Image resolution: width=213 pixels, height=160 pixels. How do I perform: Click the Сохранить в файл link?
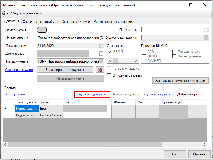[19, 70]
